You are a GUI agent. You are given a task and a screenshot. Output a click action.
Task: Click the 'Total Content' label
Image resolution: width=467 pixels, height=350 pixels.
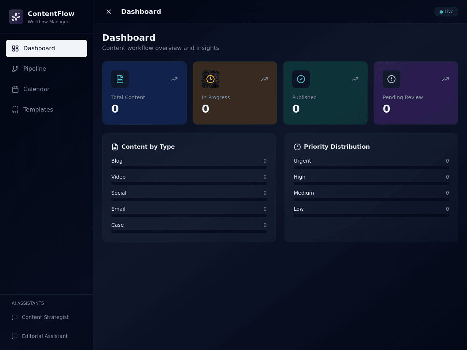[x=128, y=97]
